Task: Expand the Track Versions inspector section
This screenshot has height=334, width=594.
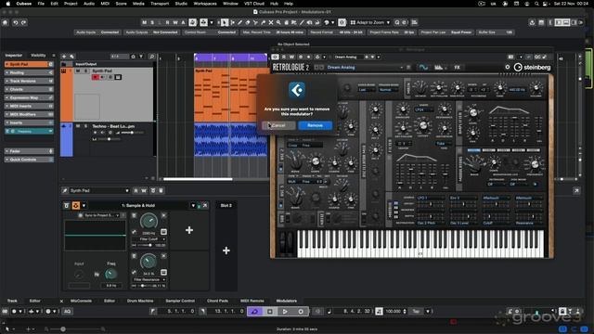Action: click(29, 81)
